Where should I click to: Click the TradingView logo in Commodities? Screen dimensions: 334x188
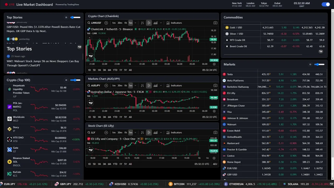(321, 51)
